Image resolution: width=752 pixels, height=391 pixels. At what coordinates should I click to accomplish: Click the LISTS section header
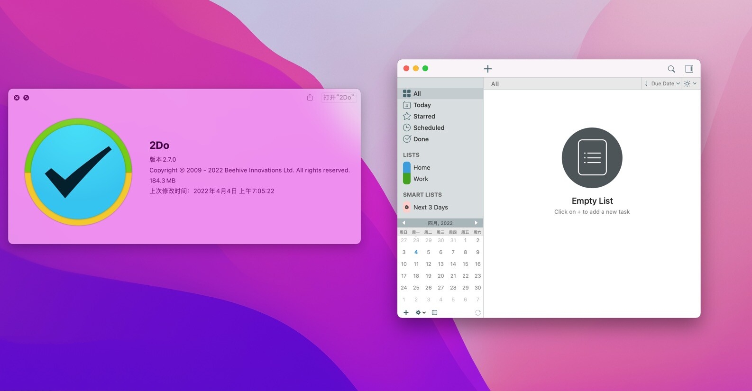tap(411, 155)
